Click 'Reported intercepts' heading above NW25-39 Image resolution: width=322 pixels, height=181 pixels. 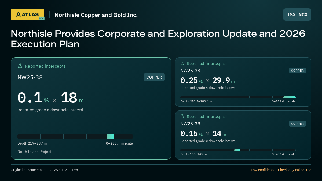tap(206, 116)
